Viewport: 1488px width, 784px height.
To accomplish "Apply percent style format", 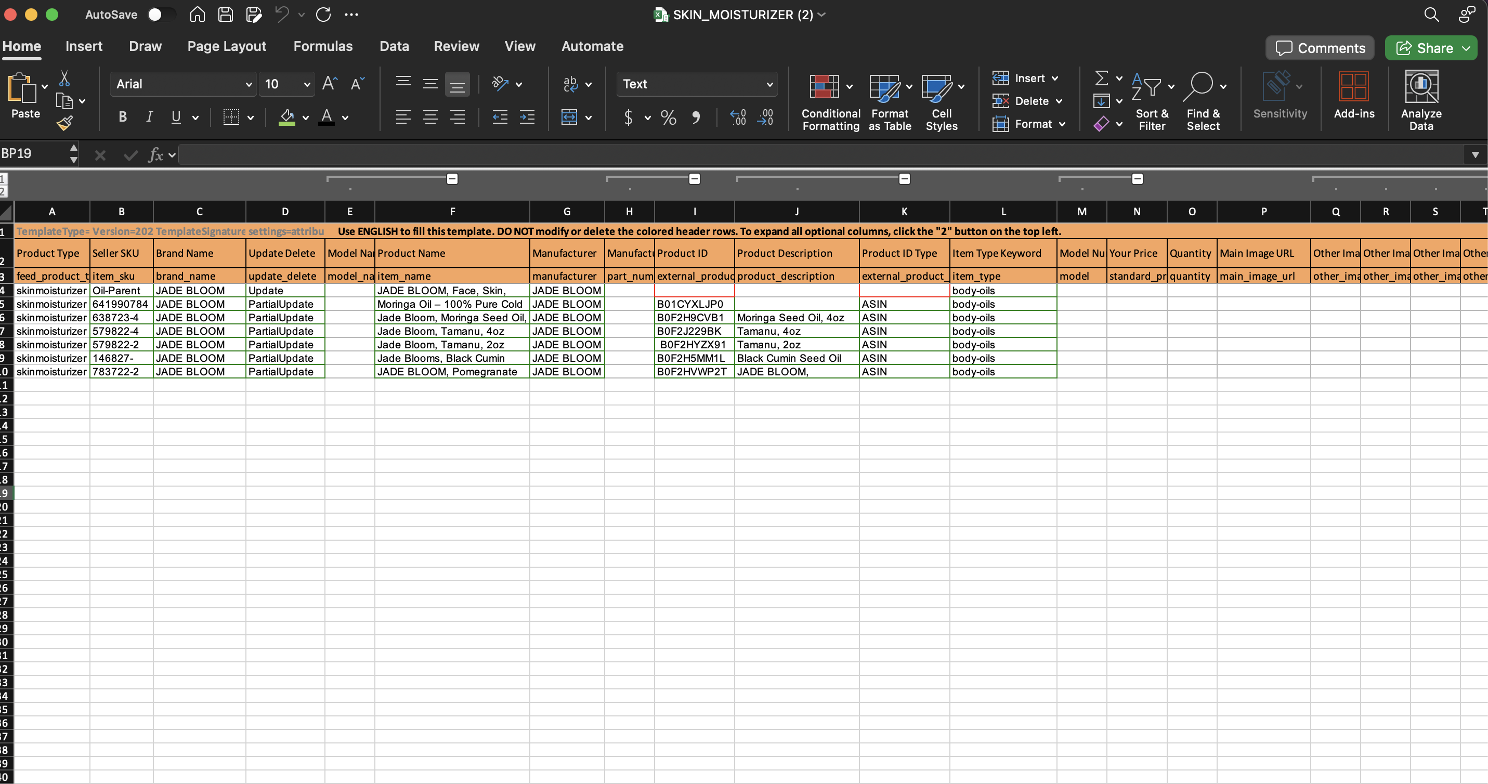I will coord(668,117).
